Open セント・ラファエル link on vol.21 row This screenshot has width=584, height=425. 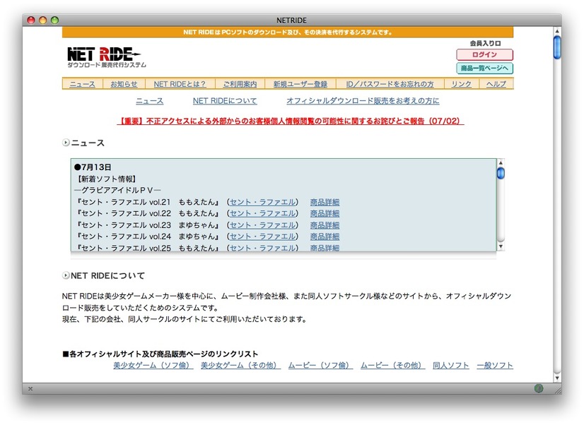point(263,202)
